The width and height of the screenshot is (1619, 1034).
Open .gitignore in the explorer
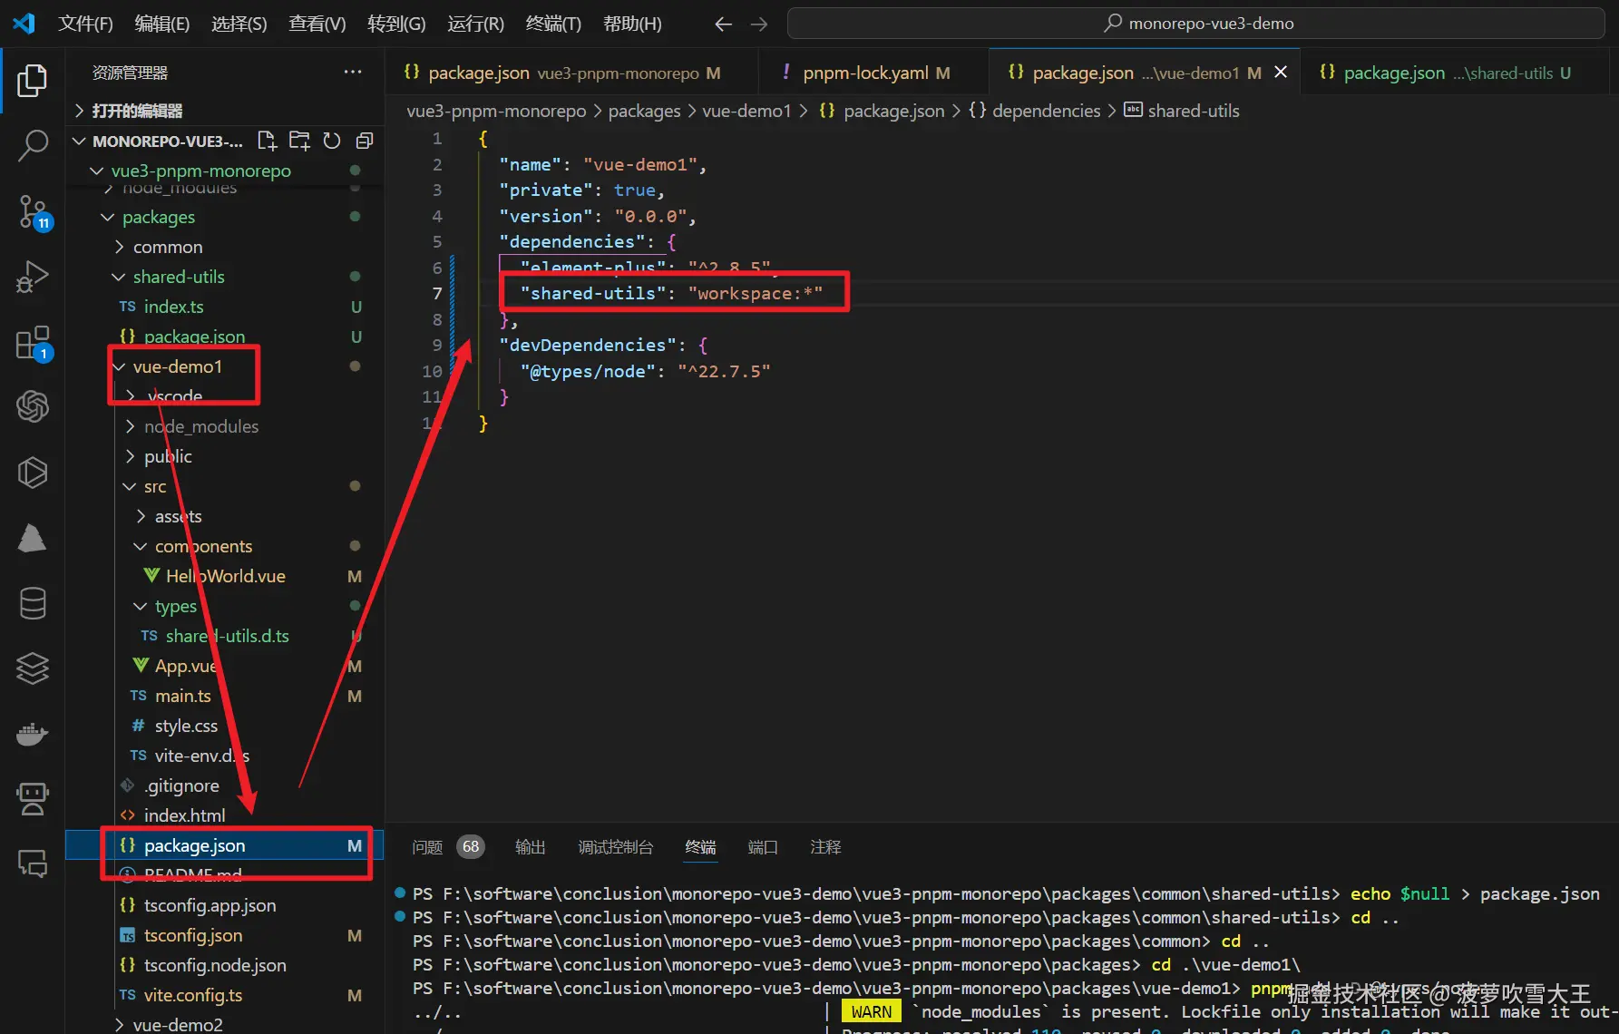coord(225,785)
